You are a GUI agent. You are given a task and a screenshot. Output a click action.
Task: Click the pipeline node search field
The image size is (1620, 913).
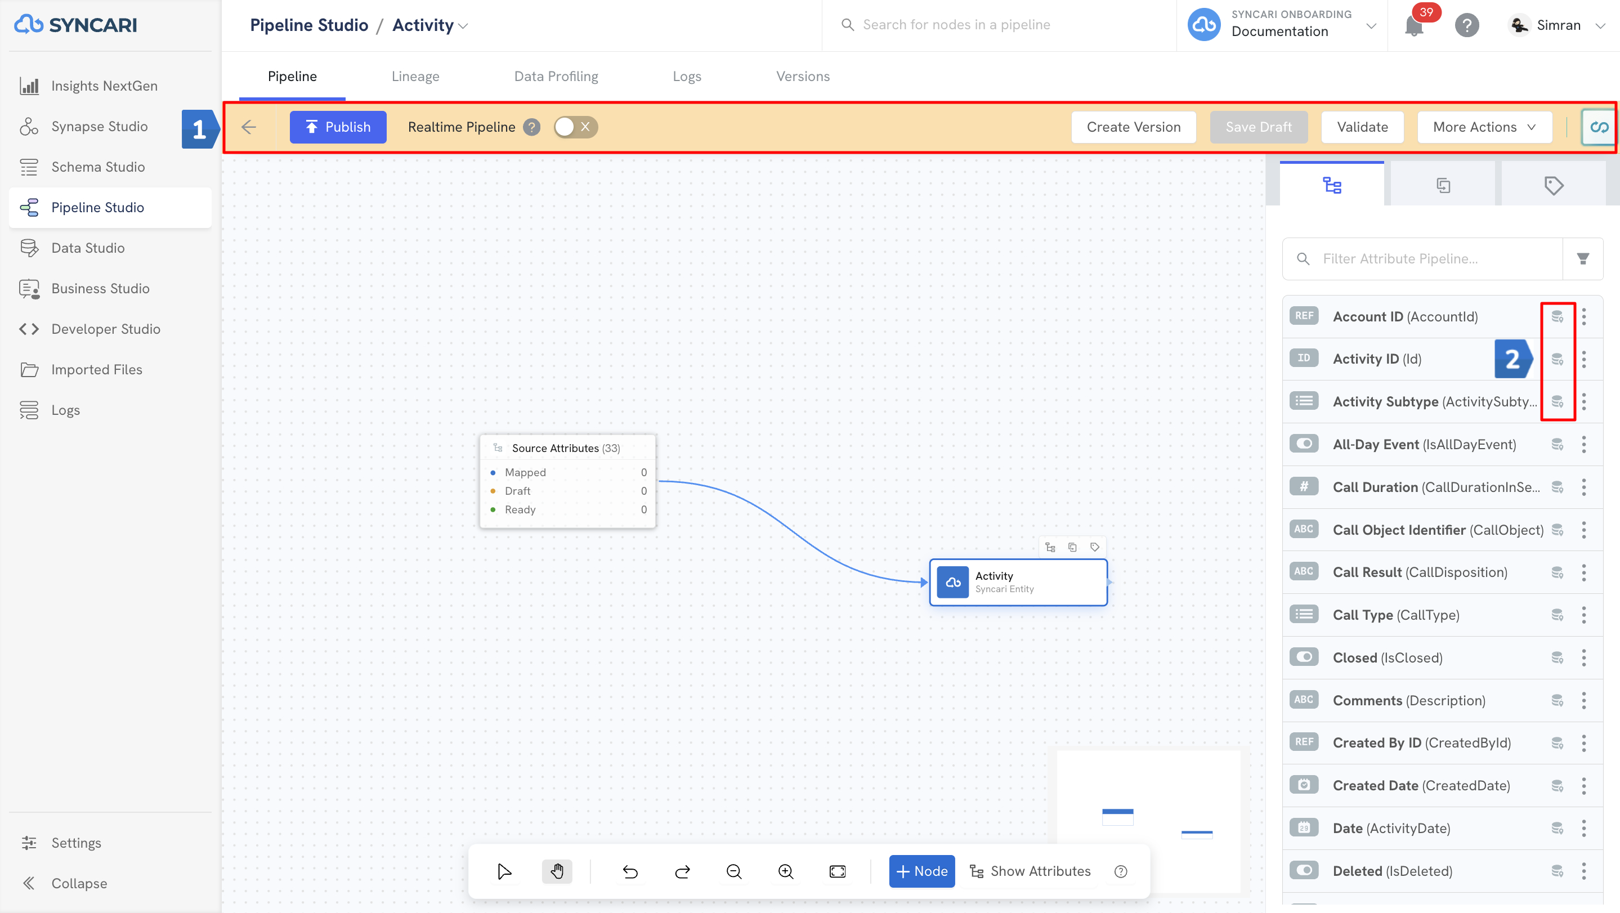point(999,25)
